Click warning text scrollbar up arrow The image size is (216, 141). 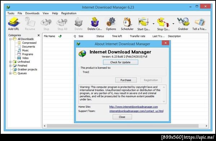coord(164,87)
